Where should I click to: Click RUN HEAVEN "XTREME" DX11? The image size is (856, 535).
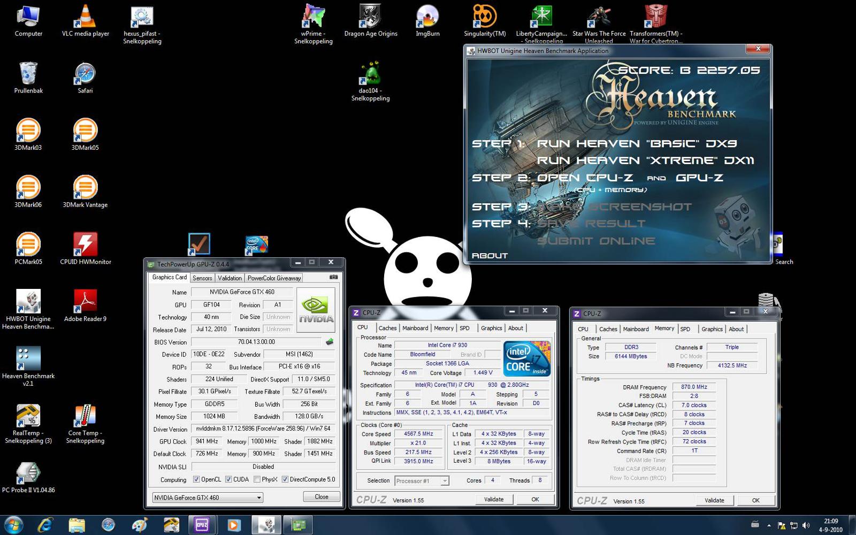point(645,160)
